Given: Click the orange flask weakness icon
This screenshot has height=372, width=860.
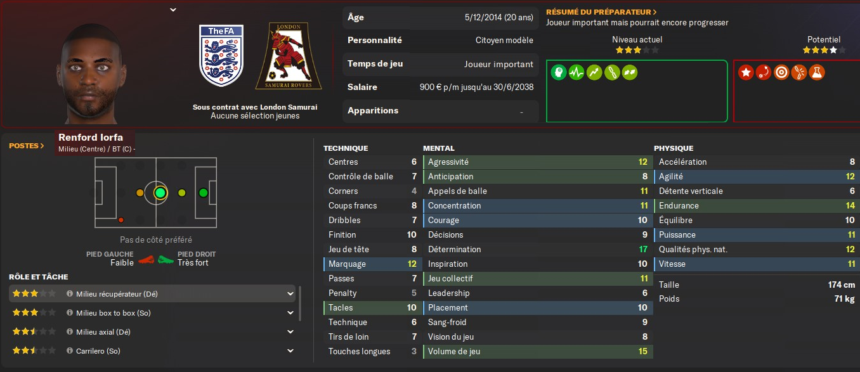Looking at the screenshot, I should coord(816,72).
